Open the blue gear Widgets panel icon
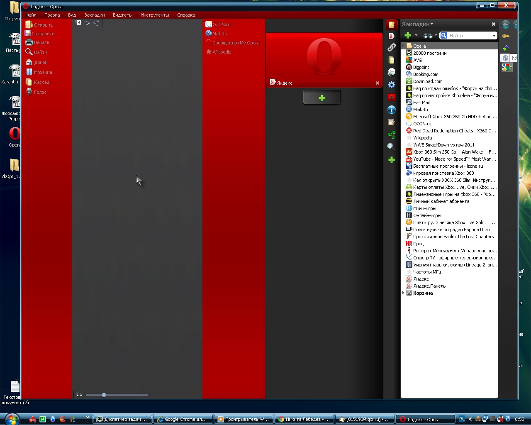 tap(391, 85)
